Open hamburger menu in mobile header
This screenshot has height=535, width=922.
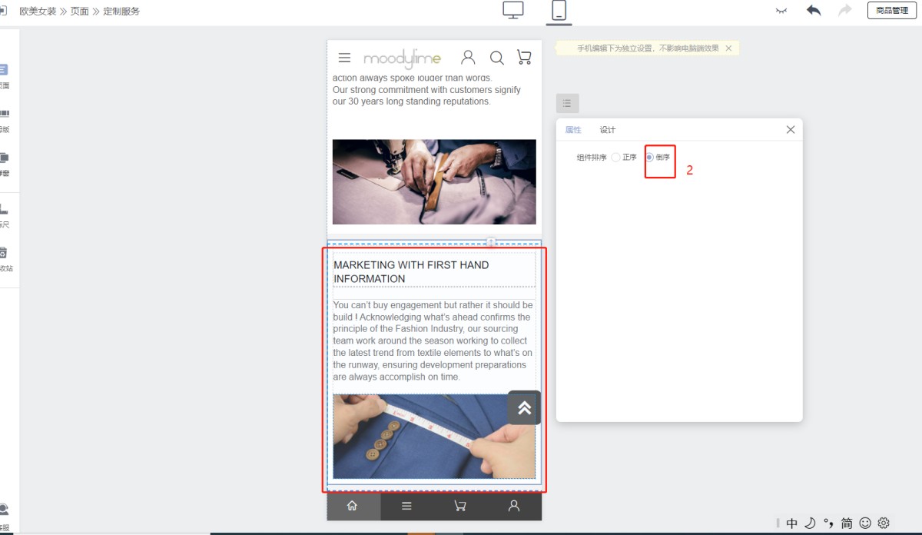click(x=344, y=58)
